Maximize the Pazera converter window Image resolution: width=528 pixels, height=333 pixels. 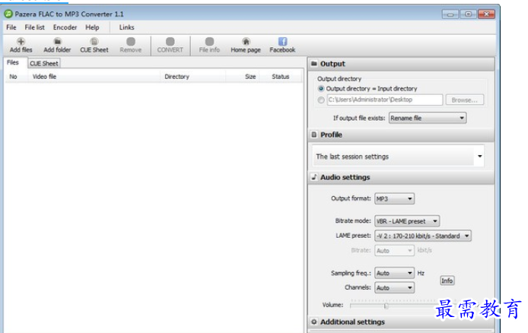tap(469, 14)
